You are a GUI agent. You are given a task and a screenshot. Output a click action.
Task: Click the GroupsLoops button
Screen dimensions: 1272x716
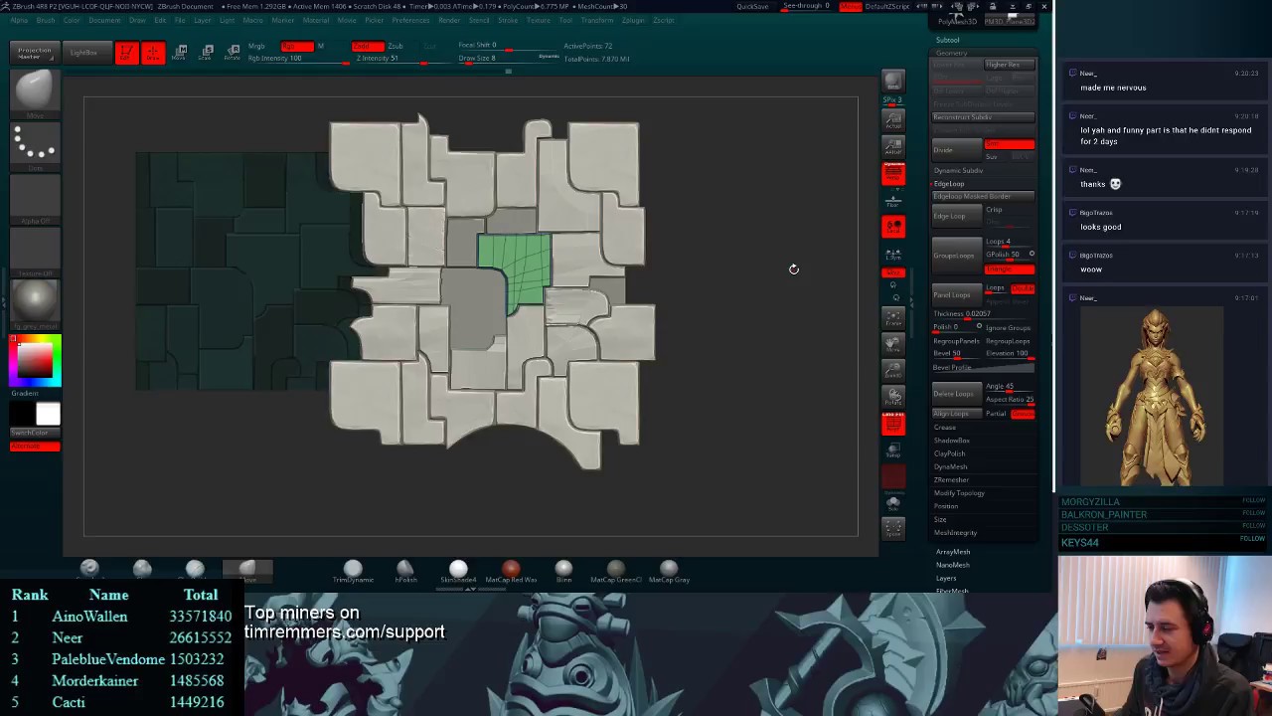click(x=955, y=256)
